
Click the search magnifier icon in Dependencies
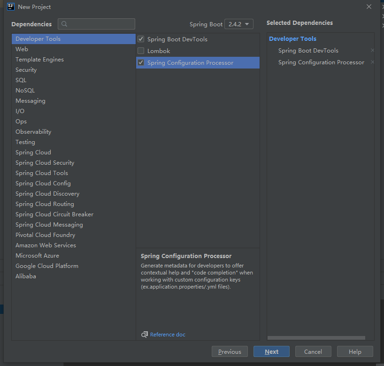[64, 24]
